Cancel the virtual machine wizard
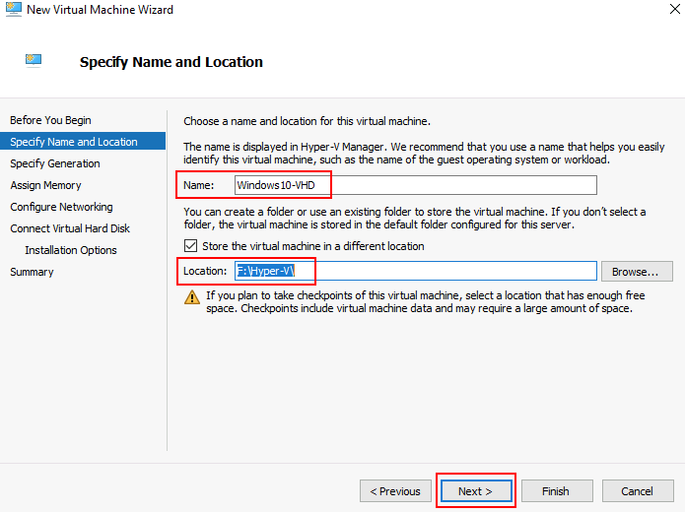Image resolution: width=685 pixels, height=512 pixels. [637, 490]
